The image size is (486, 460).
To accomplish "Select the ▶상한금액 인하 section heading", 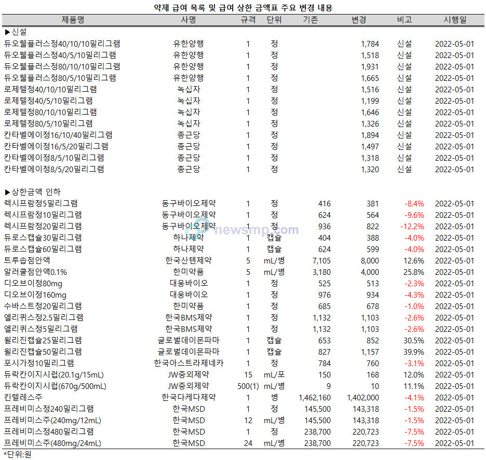I will click(x=33, y=192).
